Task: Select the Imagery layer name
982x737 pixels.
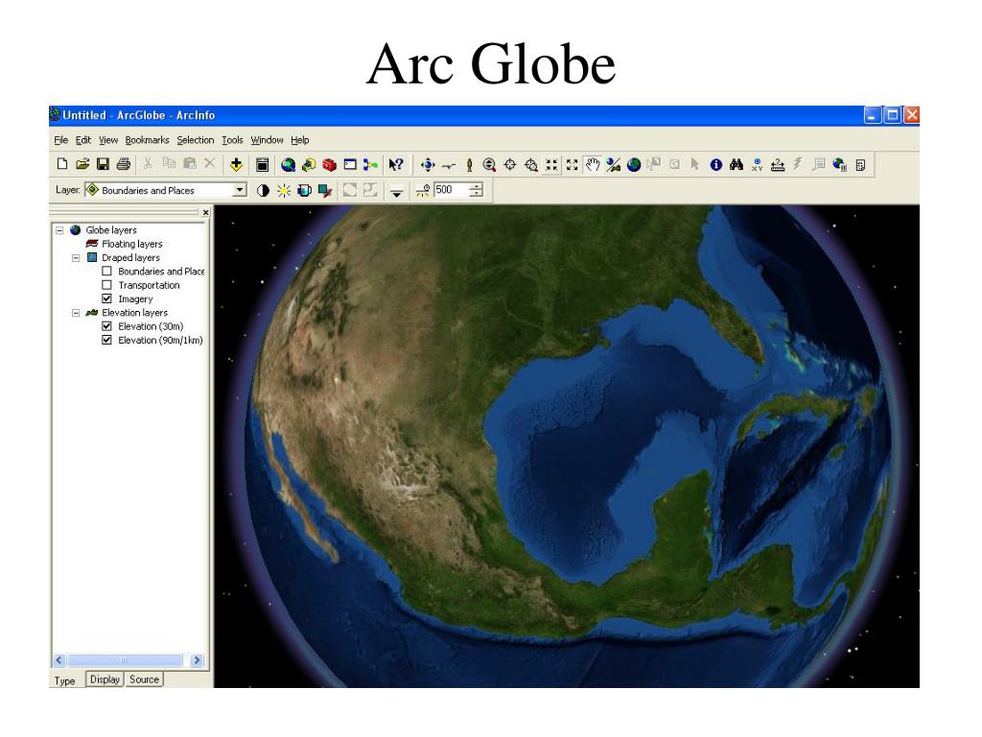Action: [135, 299]
